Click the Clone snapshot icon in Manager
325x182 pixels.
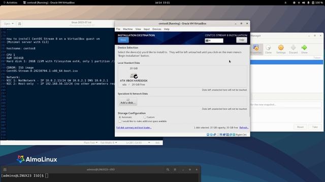[x=268, y=50]
